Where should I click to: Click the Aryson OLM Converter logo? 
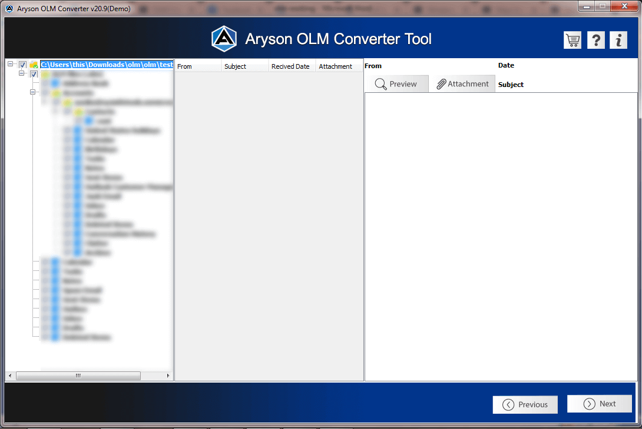coord(224,39)
